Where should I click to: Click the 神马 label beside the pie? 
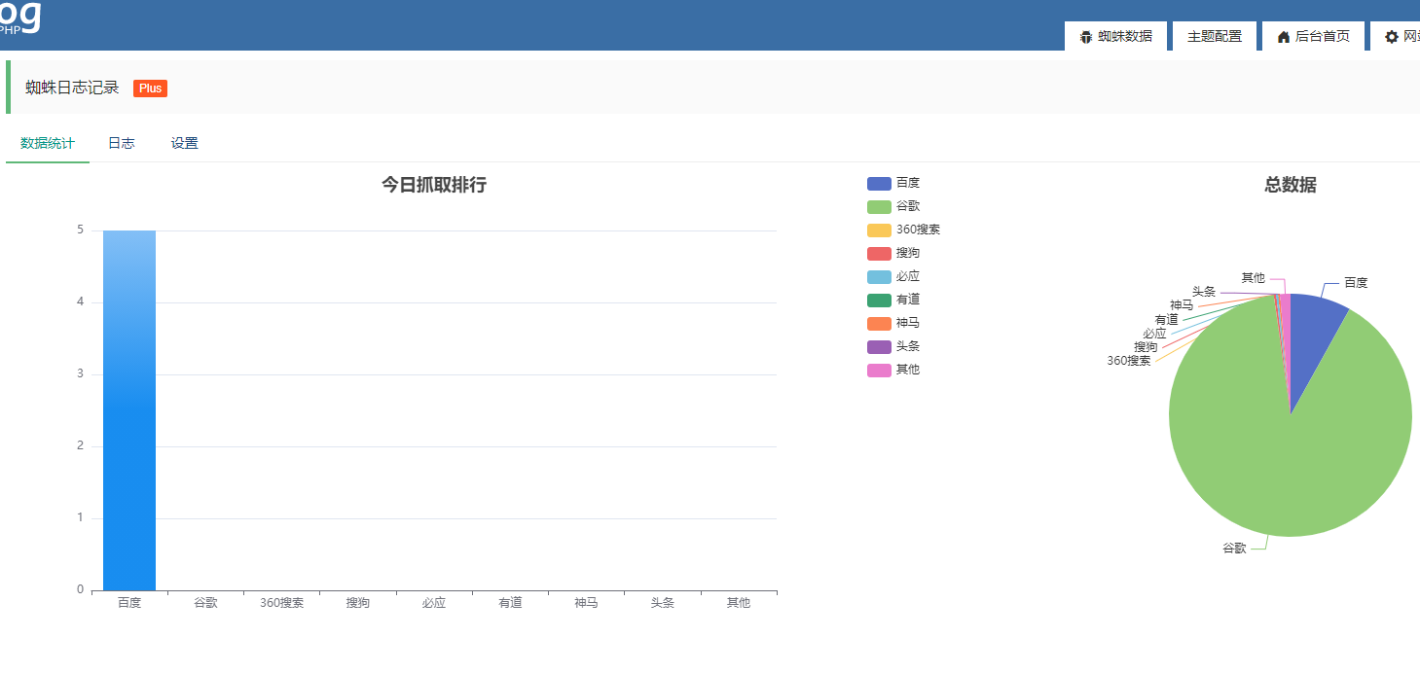[1181, 305]
